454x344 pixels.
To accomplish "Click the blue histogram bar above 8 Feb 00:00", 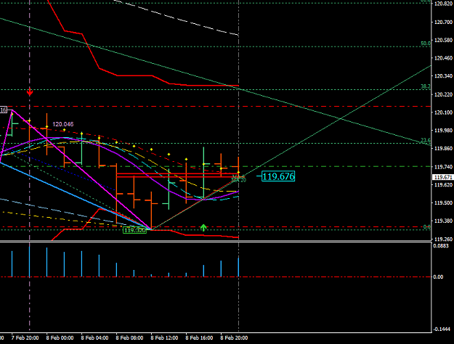I will tap(47, 262).
